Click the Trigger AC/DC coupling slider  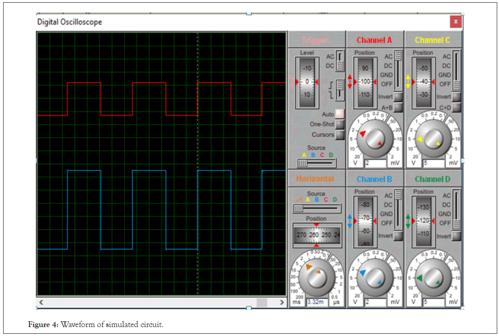[340, 61]
